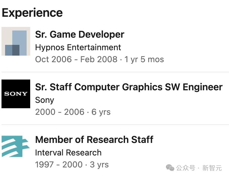The image size is (229, 177).
Task: Click the Sony company logo
Action: coord(16,94)
